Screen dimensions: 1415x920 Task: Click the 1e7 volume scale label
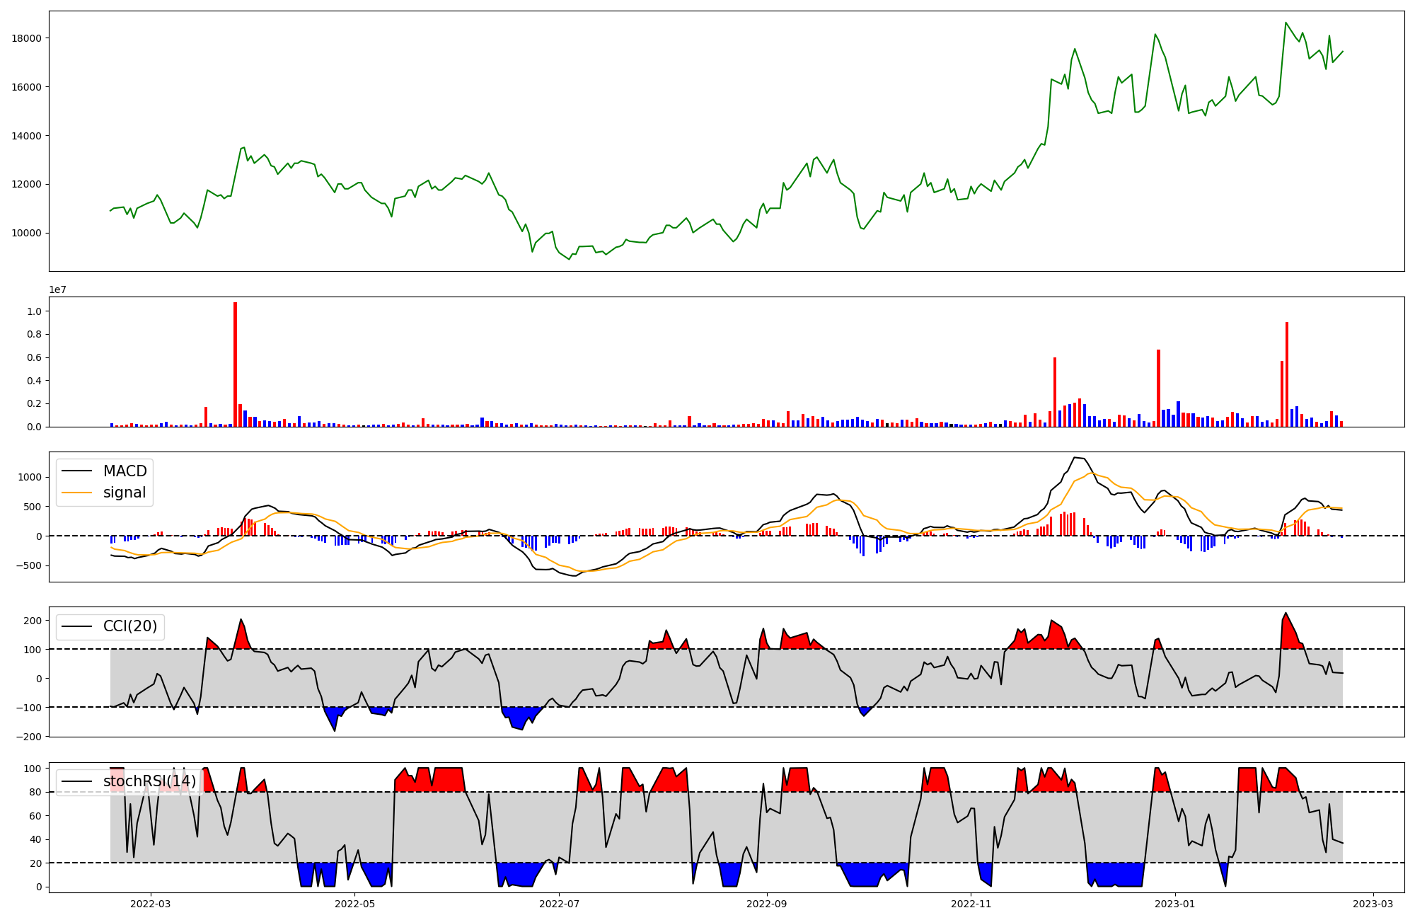tap(57, 289)
